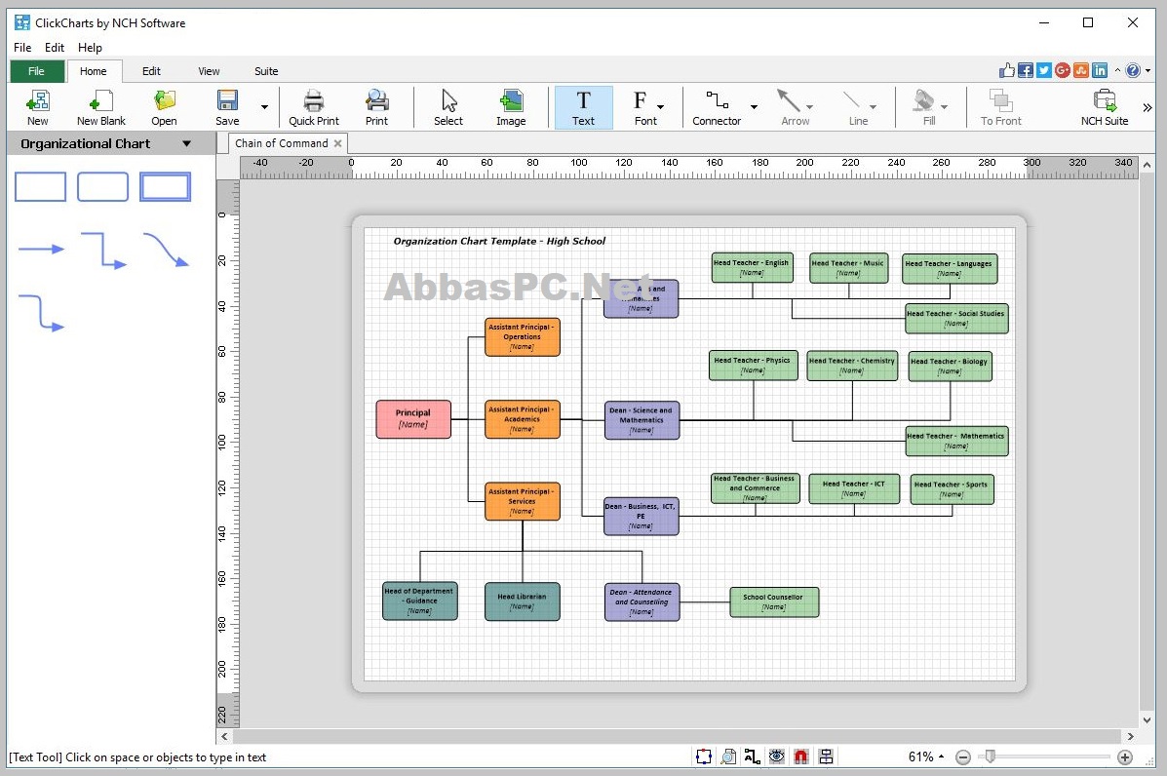Create a New Blank diagram

click(x=101, y=108)
